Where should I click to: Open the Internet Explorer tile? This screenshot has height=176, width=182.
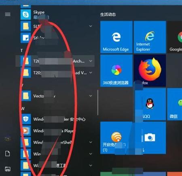150,37
